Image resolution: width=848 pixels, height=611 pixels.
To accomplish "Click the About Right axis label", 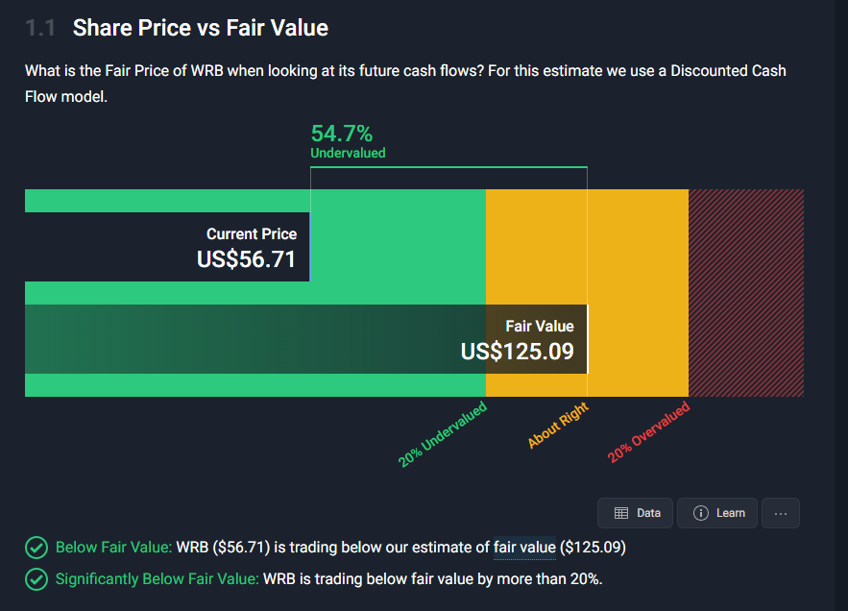I will click(x=558, y=426).
